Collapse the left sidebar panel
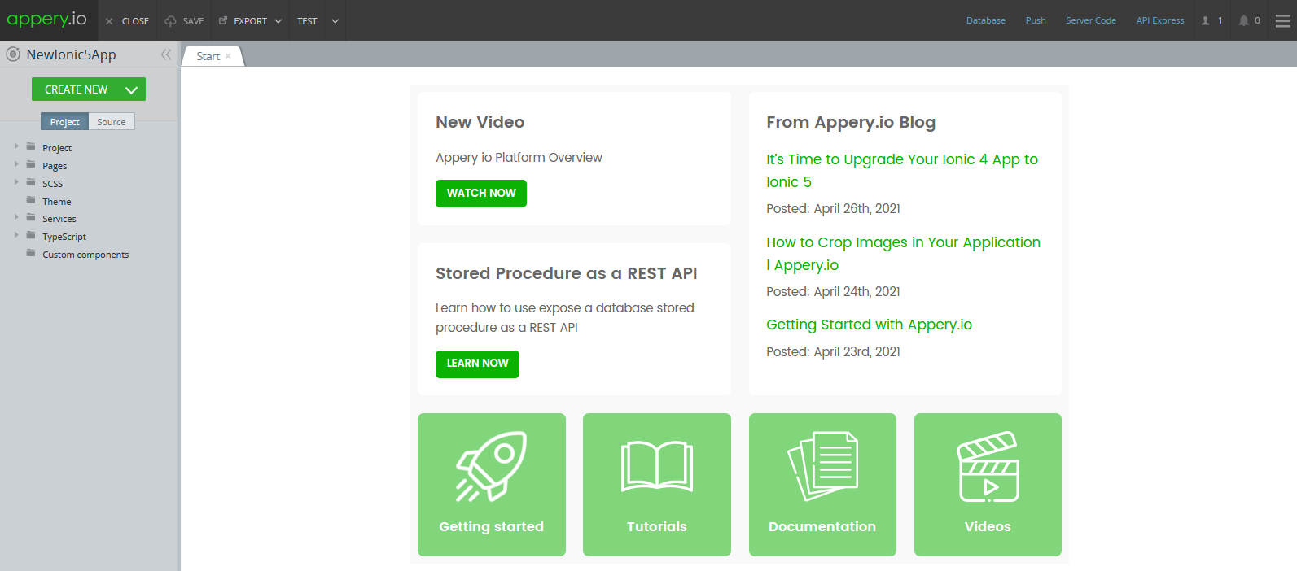 point(166,54)
